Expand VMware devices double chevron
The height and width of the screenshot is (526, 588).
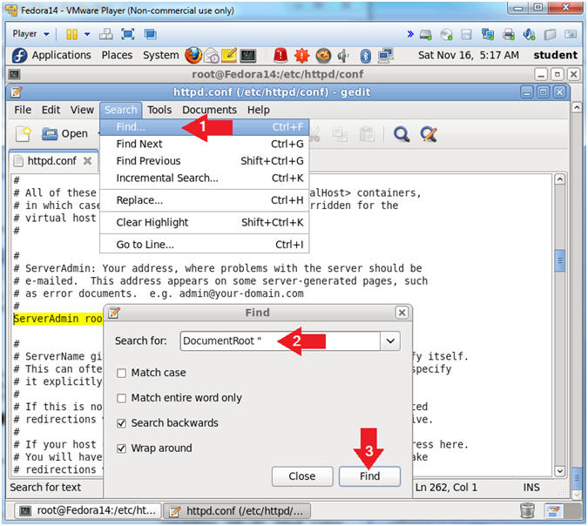[x=410, y=34]
